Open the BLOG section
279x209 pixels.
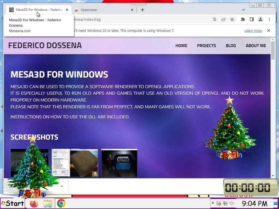(231, 46)
